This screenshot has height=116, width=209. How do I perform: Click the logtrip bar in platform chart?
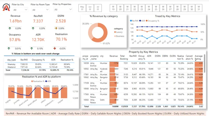coord(11,93)
